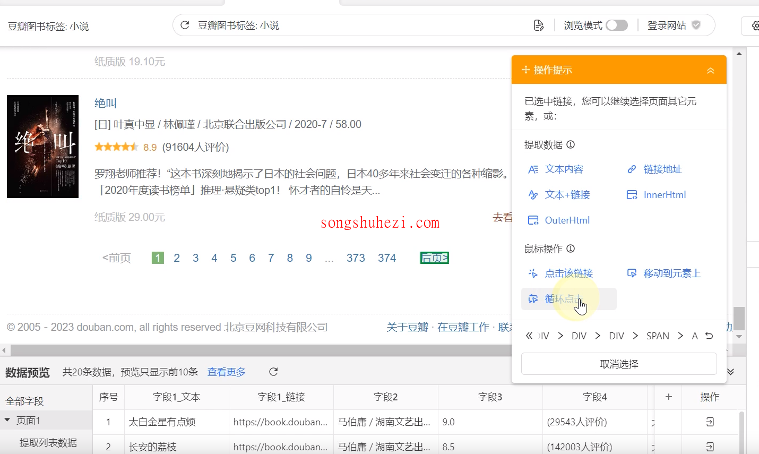Viewport: 759px width, 454px height.
Task: Reload the page with the address bar refresh icon
Action: pos(185,25)
